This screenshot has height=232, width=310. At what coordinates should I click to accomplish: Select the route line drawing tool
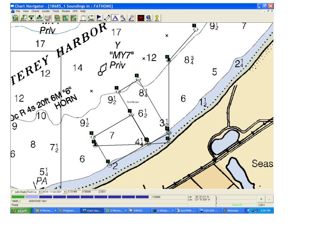pos(107,18)
